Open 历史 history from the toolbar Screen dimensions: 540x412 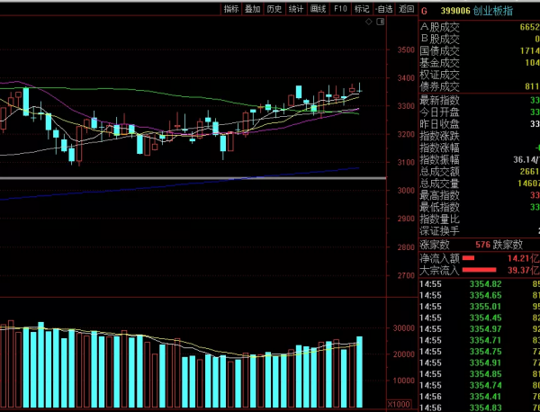[x=274, y=9]
